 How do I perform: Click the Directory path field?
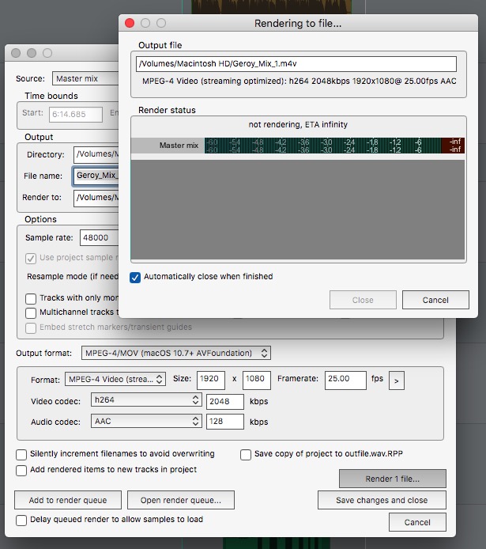point(96,154)
